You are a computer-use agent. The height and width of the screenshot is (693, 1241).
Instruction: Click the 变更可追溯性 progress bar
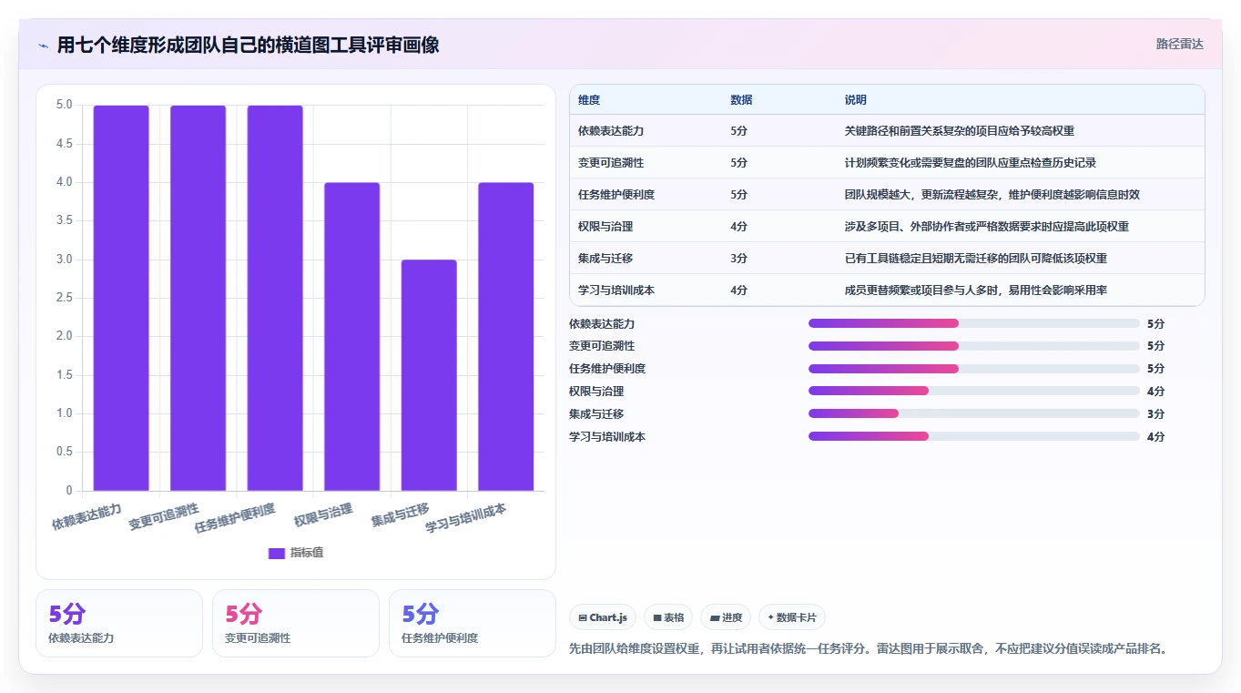click(x=974, y=346)
